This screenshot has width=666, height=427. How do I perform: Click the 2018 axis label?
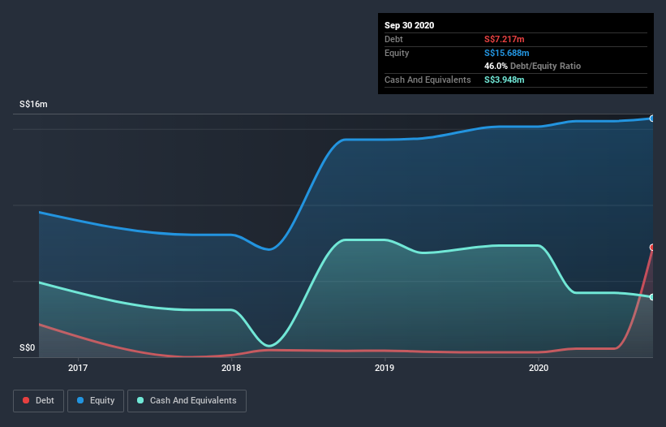click(x=231, y=368)
